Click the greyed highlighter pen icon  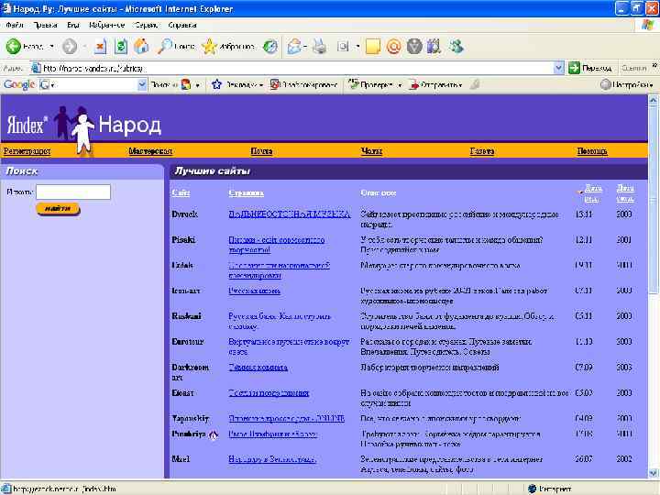[475, 84]
